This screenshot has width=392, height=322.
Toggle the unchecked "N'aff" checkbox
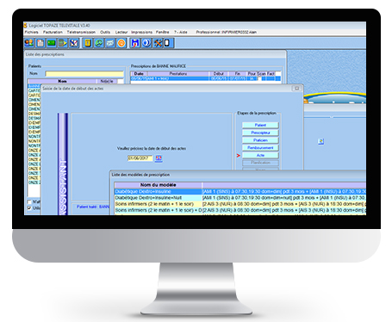pyautogui.click(x=29, y=202)
